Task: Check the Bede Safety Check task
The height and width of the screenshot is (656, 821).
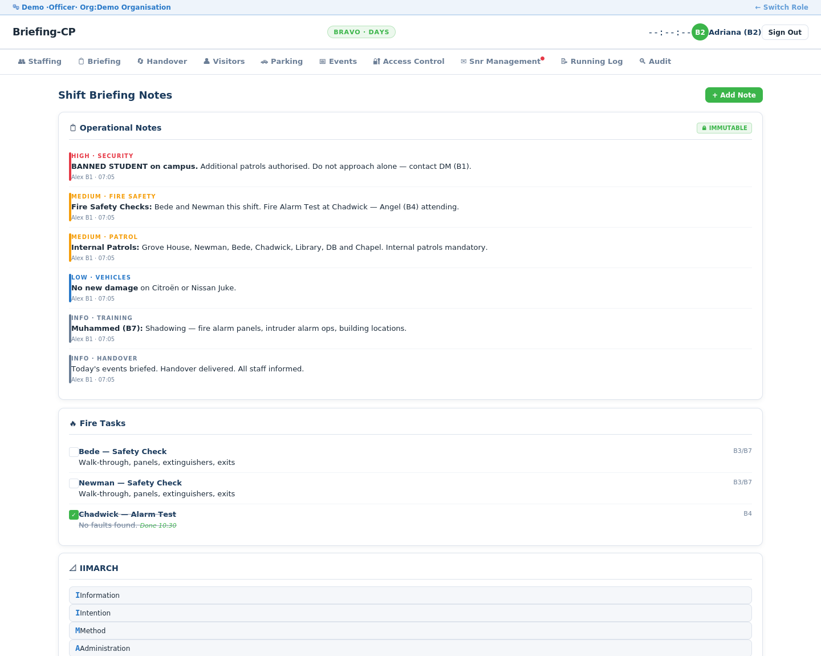Action: [x=74, y=452]
